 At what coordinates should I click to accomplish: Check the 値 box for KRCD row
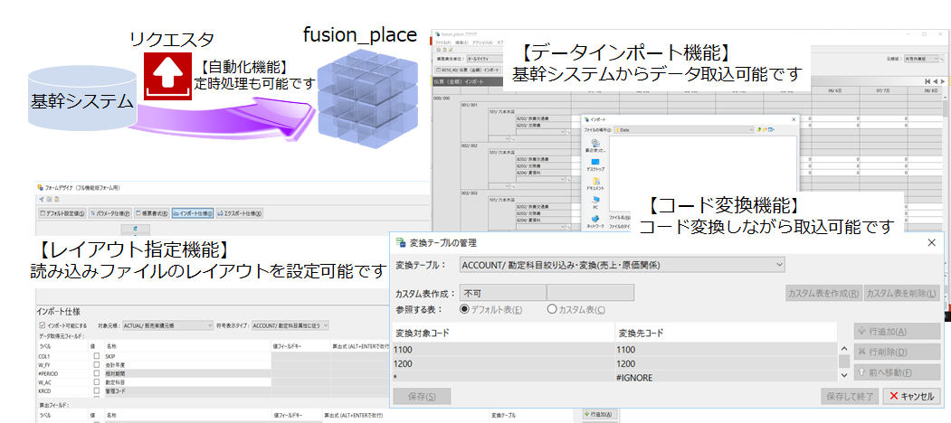coord(96,391)
